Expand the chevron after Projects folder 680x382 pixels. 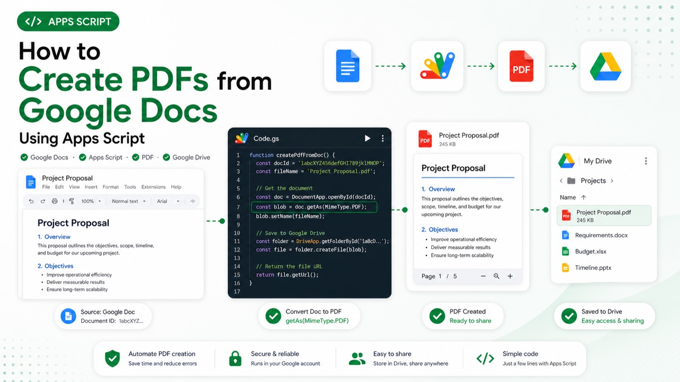[x=612, y=181]
